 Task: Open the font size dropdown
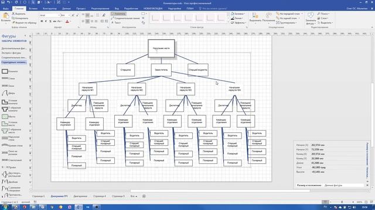tap(69, 16)
